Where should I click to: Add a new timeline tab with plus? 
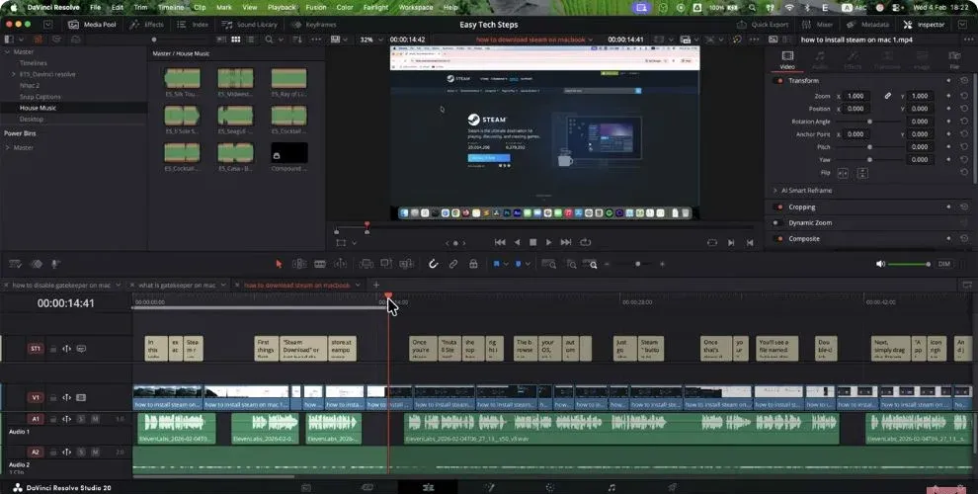click(376, 286)
